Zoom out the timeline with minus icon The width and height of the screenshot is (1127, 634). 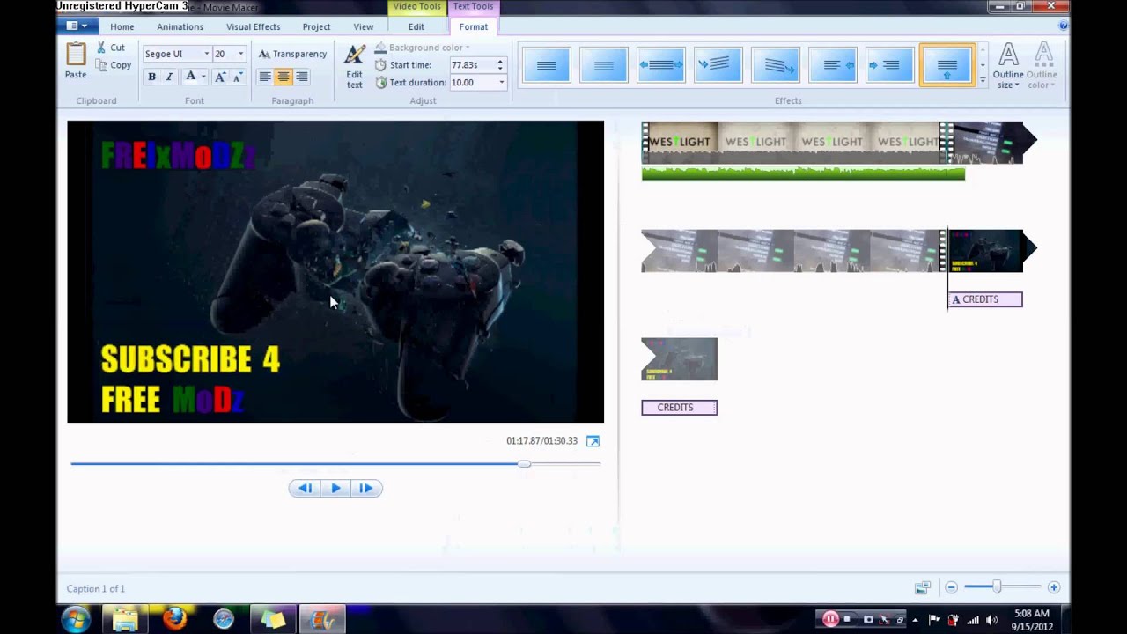point(951,587)
